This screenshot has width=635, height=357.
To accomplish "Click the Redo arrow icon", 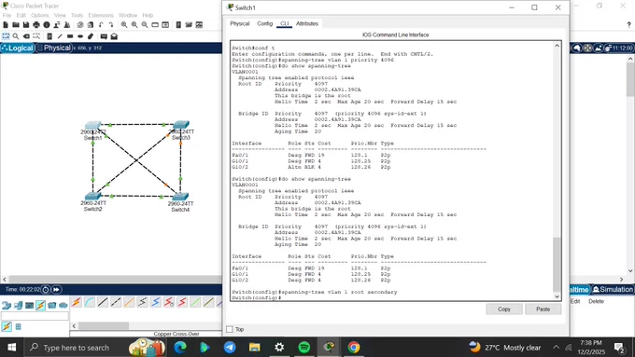I will click(x=111, y=25).
